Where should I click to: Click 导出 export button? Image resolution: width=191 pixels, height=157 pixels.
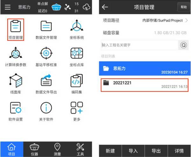click(156, 151)
